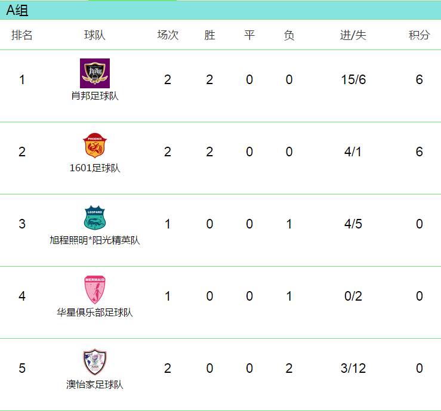The image size is (441, 411).
Task: Click the 平 column header
Action: click(249, 35)
